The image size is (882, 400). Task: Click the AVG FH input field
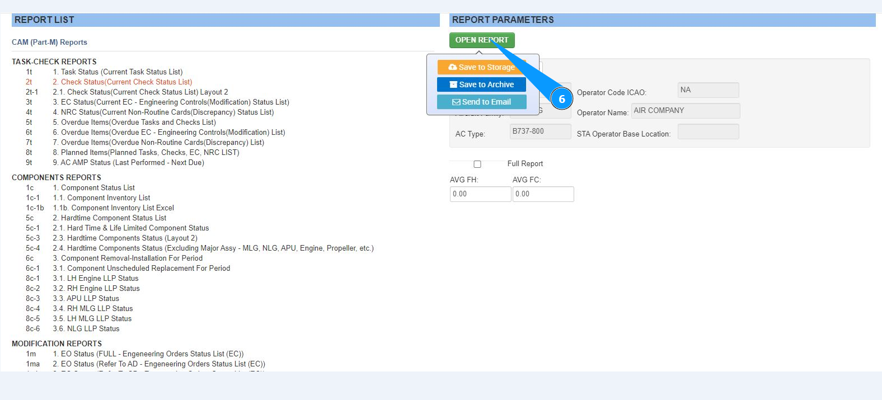click(481, 194)
